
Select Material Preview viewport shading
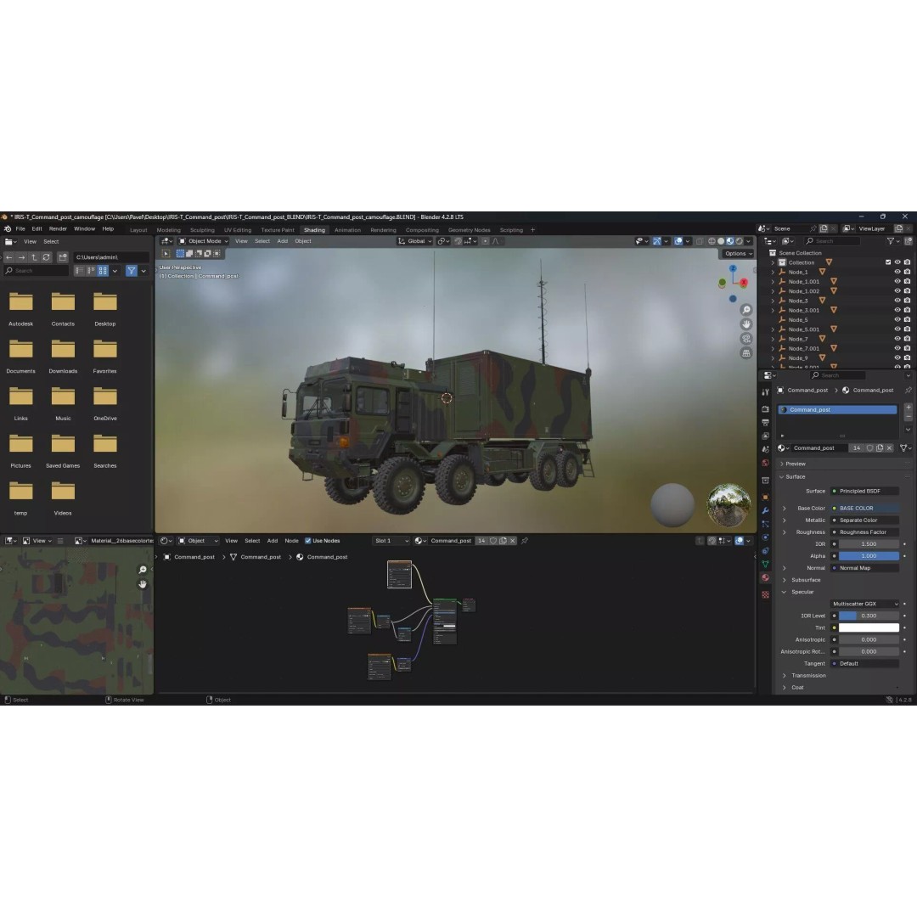[x=730, y=241]
